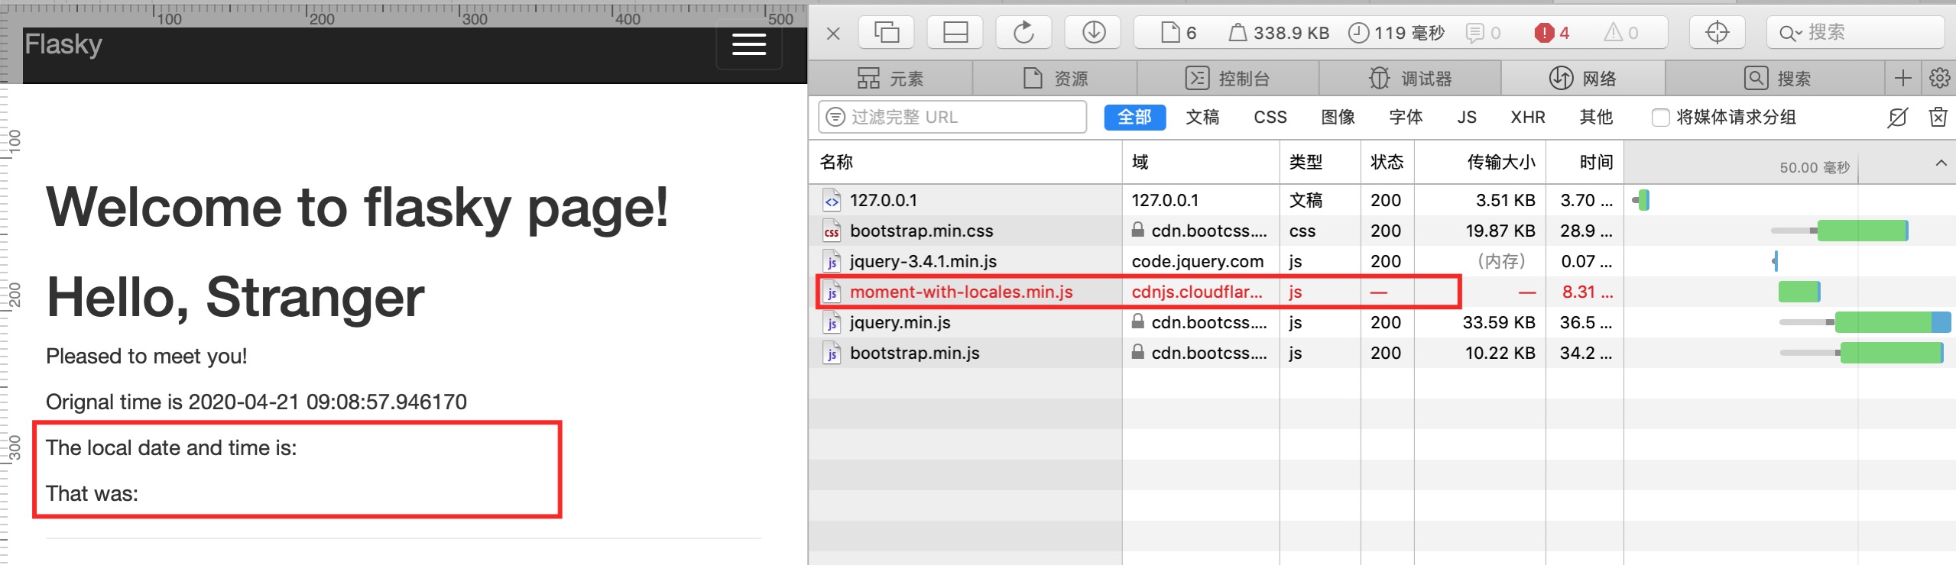
Task: Click the clear network items trash icon
Action: [1938, 117]
